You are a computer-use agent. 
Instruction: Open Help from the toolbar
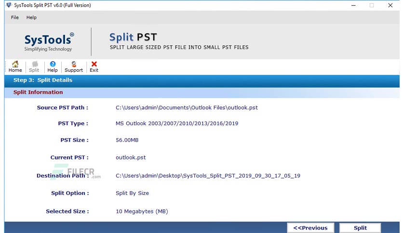(x=53, y=67)
